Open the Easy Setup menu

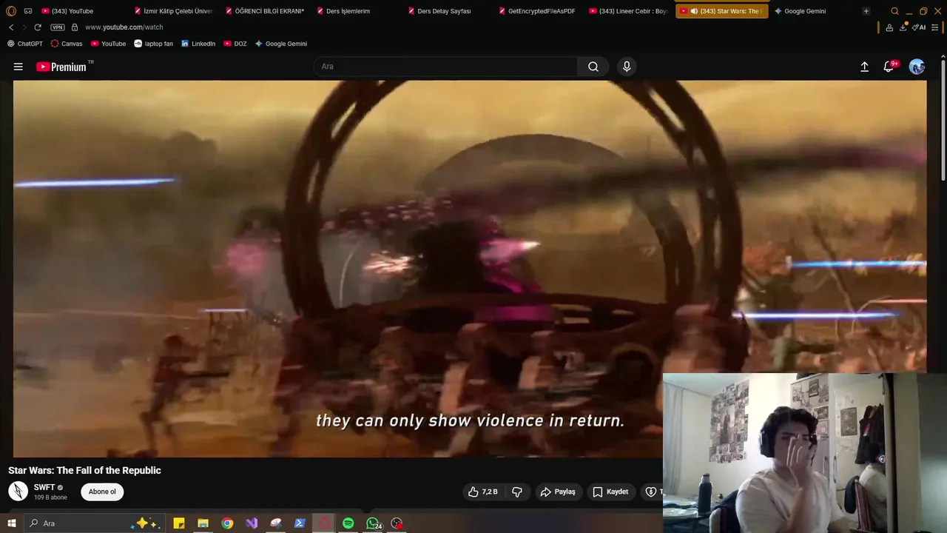[937, 27]
